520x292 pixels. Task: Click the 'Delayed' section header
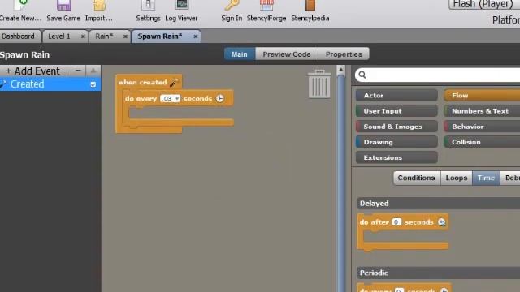pyautogui.click(x=439, y=204)
